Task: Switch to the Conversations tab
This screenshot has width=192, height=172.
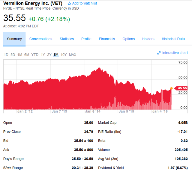Action: pyautogui.click(x=41, y=39)
